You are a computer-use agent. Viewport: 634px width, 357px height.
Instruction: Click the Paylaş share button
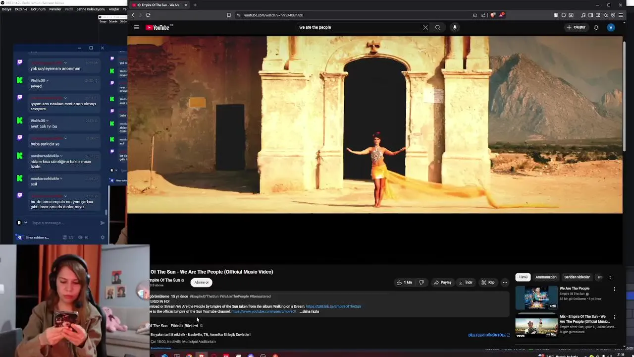442,282
